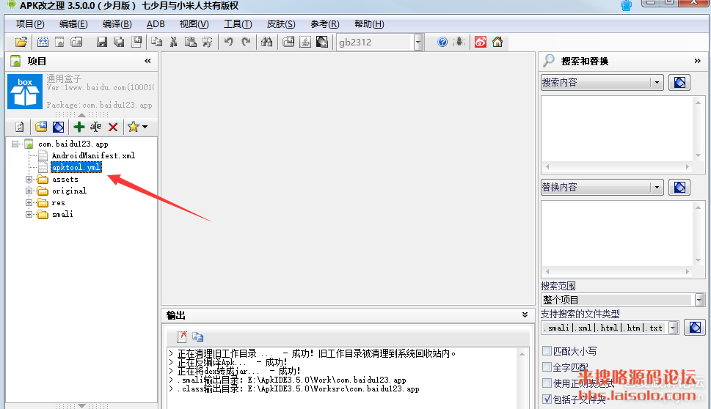Select AndroidManifest.xml in the project tree
Screen dimensions: 711x409
coord(93,155)
